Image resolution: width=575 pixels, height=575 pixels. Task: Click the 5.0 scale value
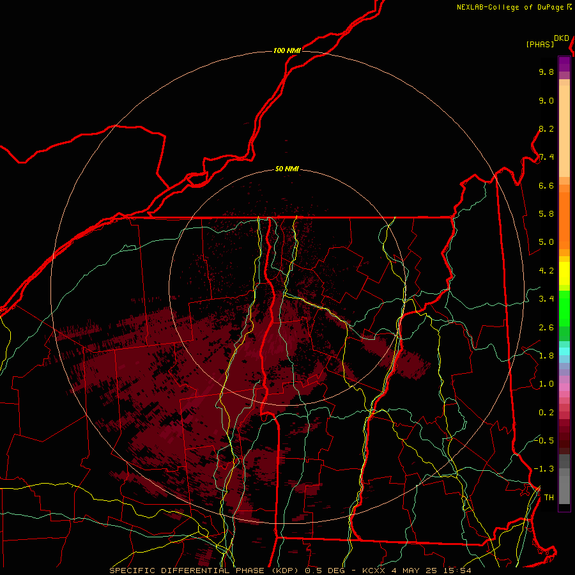(546, 242)
